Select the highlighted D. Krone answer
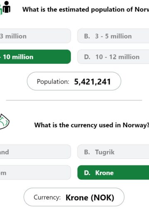 pyautogui.click(x=113, y=173)
